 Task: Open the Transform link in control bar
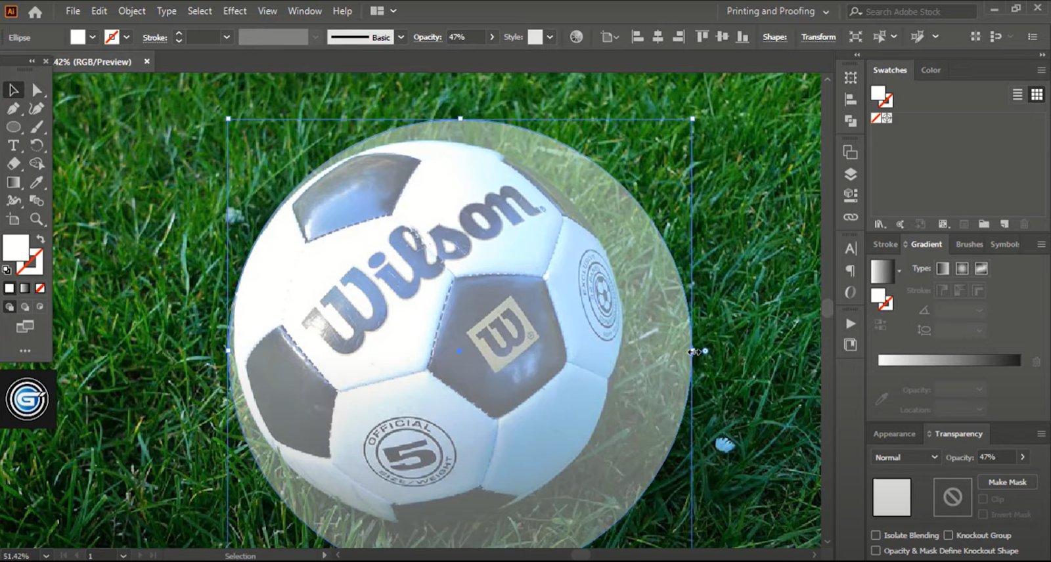pos(818,37)
